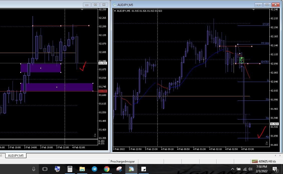Select the lower purple rectangle on left chart
The width and height of the screenshot is (283, 174).
pyautogui.click(x=57, y=87)
